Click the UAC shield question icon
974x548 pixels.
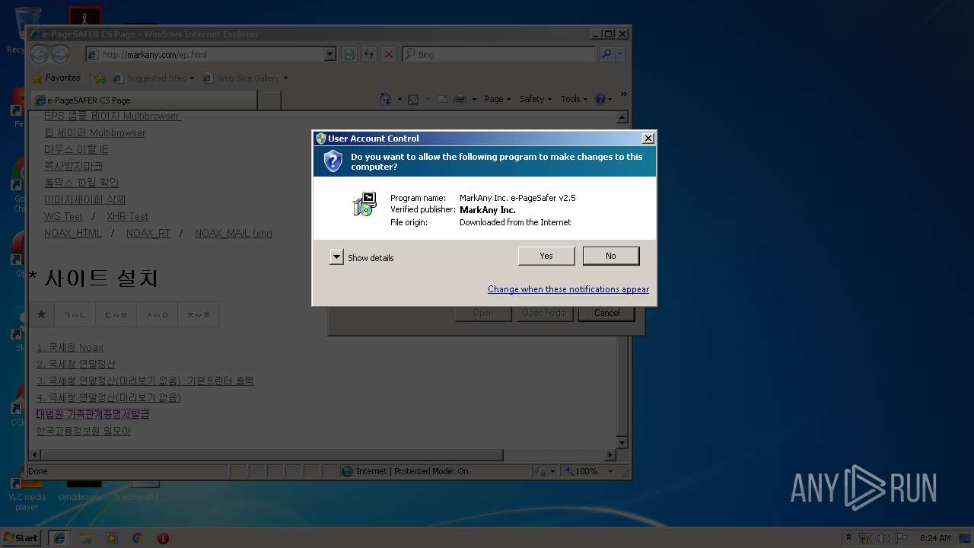point(333,161)
